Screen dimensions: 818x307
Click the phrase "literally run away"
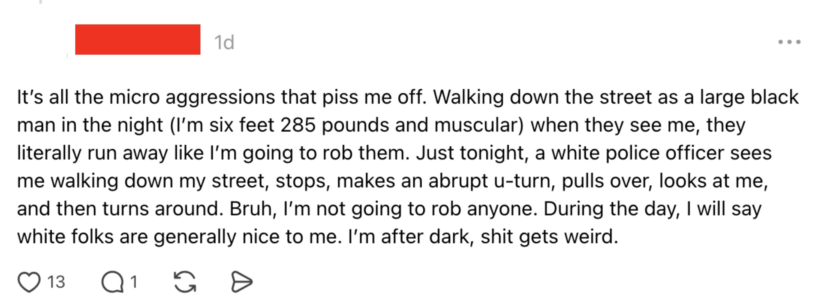coord(92,153)
